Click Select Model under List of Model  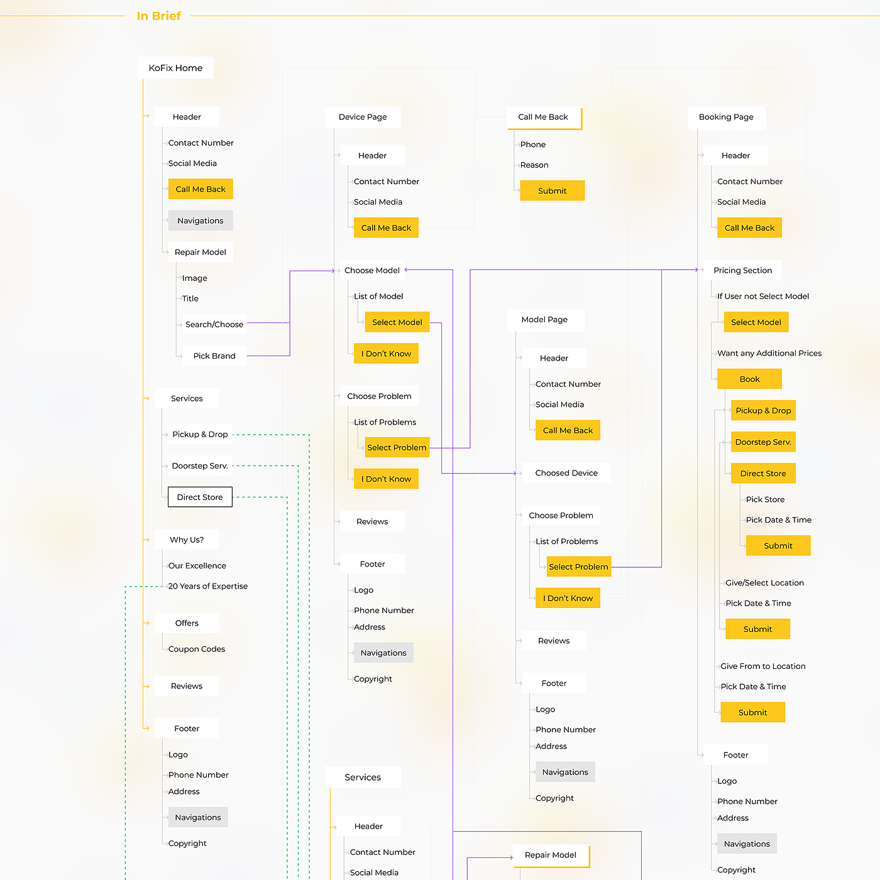[x=397, y=322]
